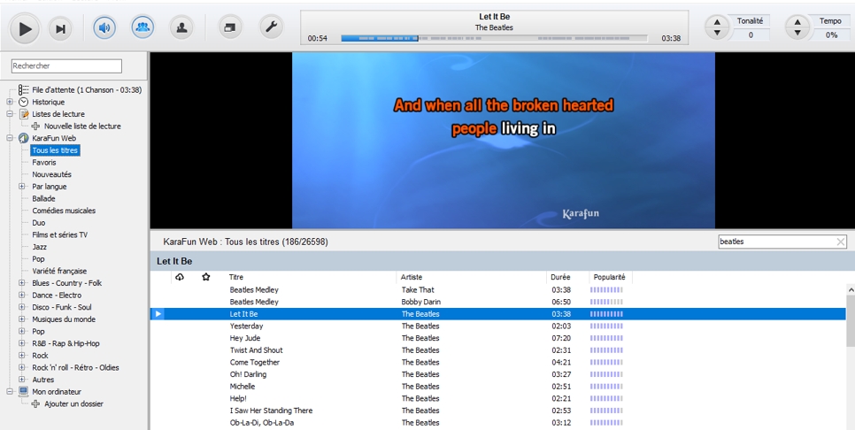
Task: Select the Yesterday song row
Action: (x=497, y=326)
